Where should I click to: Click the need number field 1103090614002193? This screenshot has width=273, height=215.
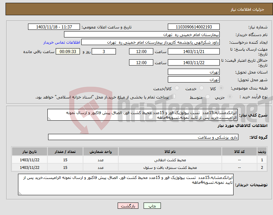[194, 27]
